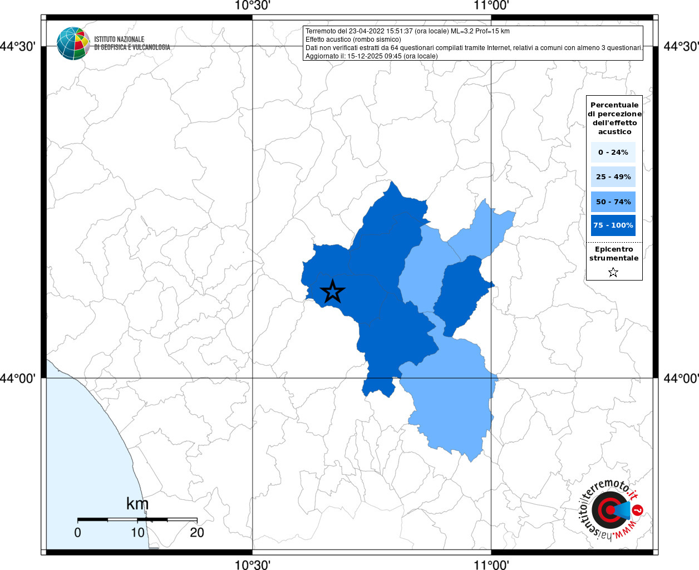This screenshot has height=570, width=699.
Task: Click the left 44°30' latitude label
Action: (18, 46)
